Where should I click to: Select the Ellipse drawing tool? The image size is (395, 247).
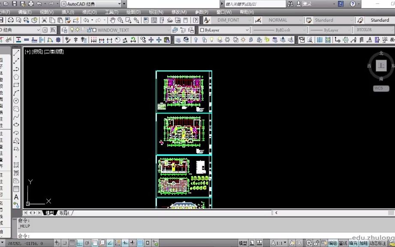pyautogui.click(x=16, y=125)
